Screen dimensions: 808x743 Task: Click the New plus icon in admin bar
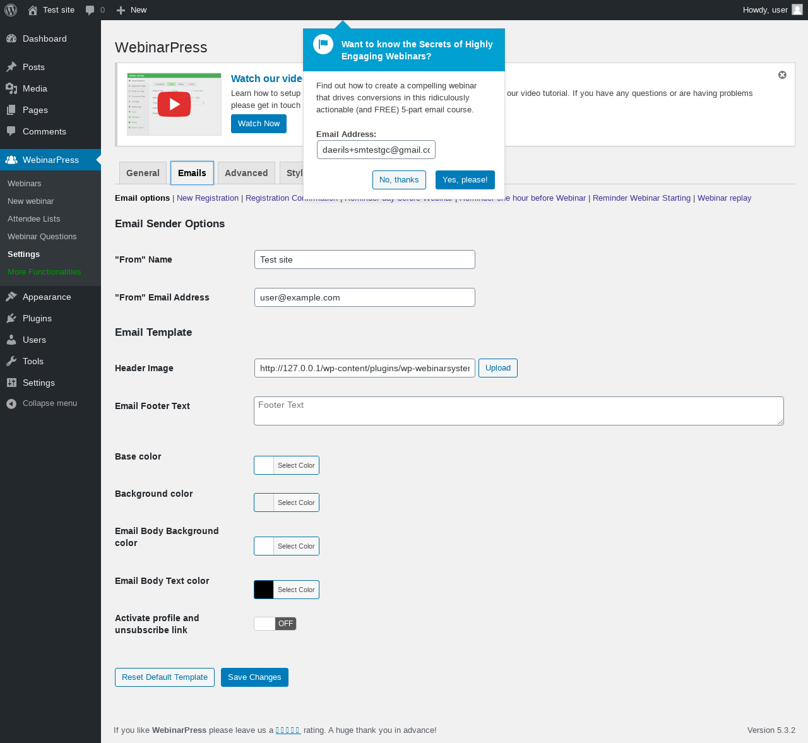(x=121, y=10)
